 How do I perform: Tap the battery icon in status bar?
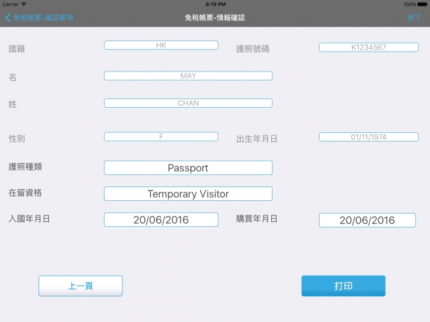coord(423,5)
